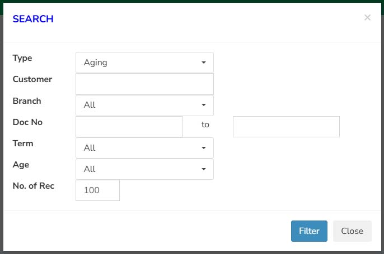Open the Term dropdown
Screen dimensions: 384x254
[144, 148]
